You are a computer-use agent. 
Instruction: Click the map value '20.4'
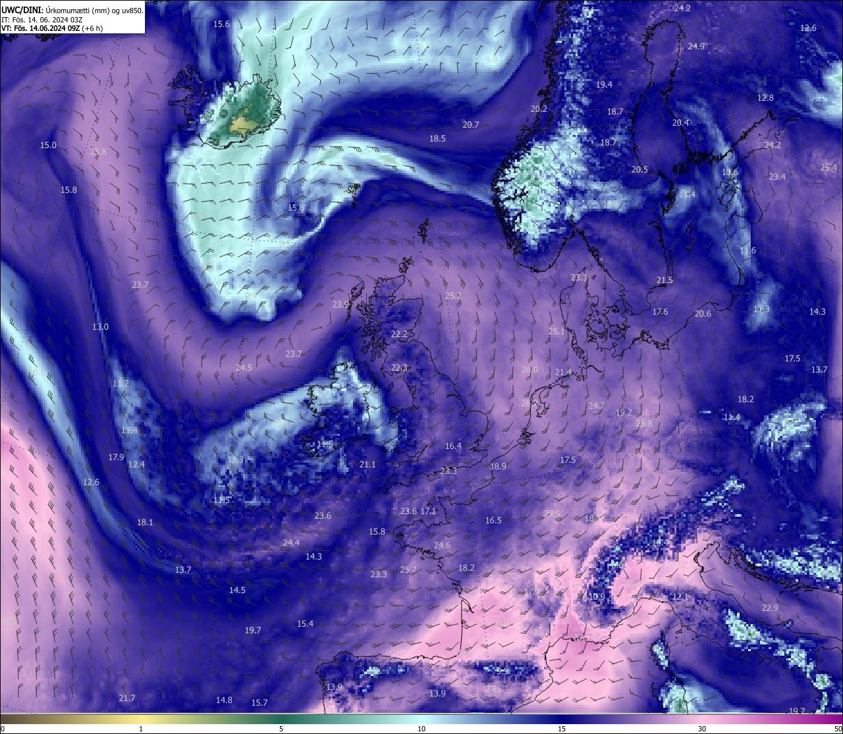[x=680, y=122]
